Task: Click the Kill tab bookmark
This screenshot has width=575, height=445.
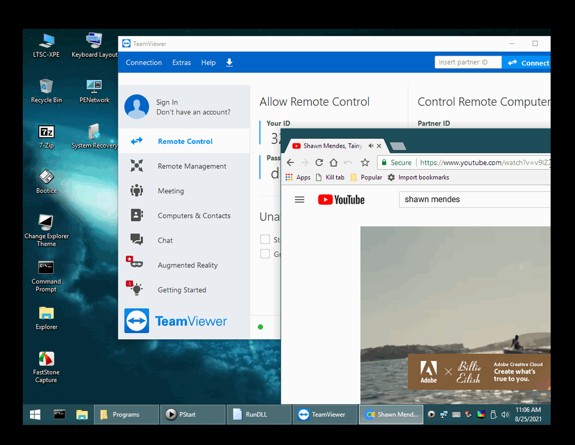Action: point(330,177)
